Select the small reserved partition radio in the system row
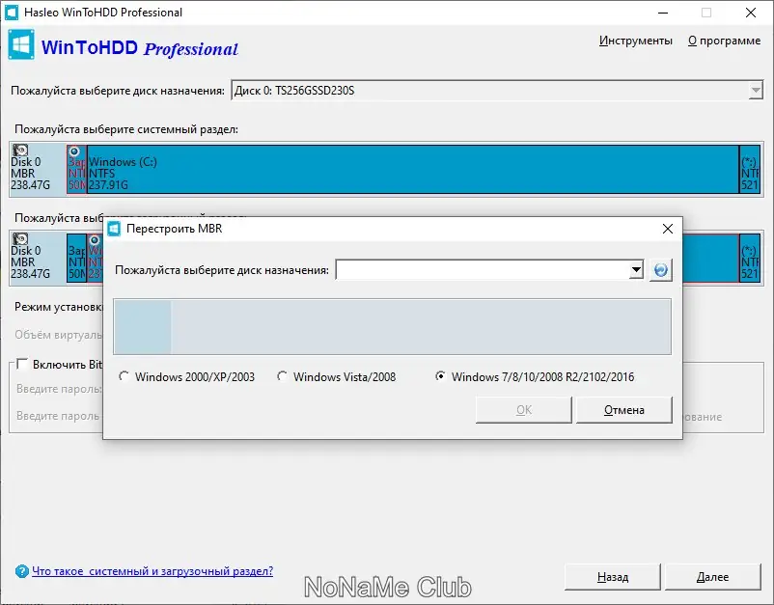This screenshot has width=774, height=605. [x=74, y=151]
